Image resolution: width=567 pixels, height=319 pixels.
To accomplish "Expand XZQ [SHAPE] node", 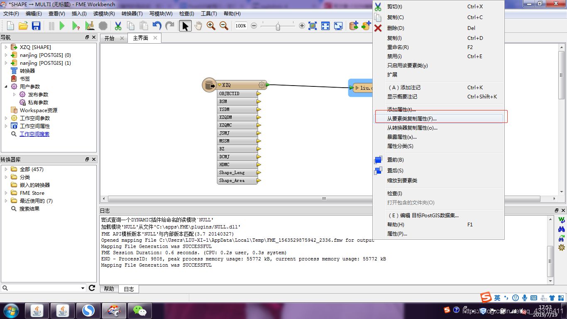I will (x=6, y=47).
